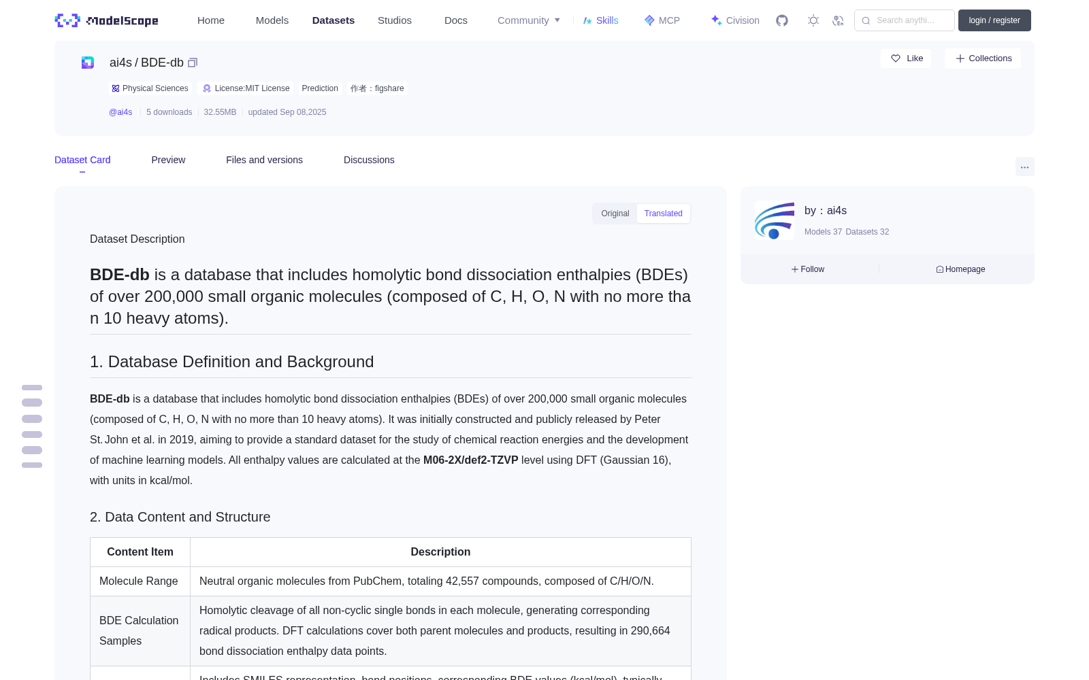Click the 'Dataset Description' label
The width and height of the screenshot is (1089, 680).
(137, 239)
